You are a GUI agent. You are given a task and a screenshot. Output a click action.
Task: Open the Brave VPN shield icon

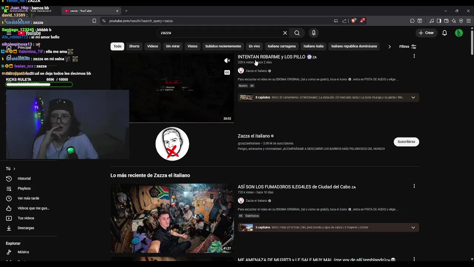pyautogui.click(x=461, y=21)
